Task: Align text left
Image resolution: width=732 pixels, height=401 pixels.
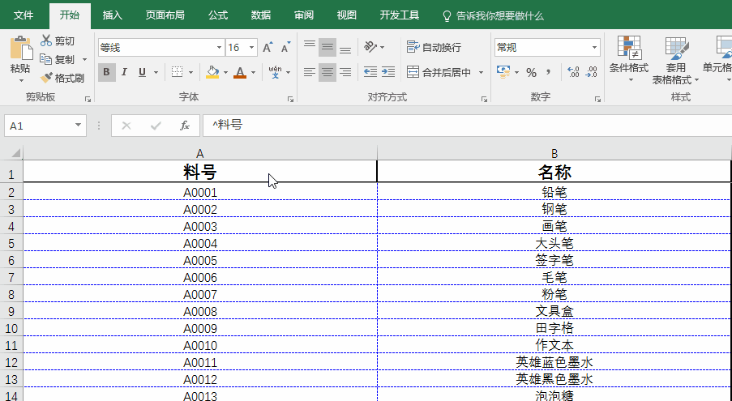Action: (310, 72)
